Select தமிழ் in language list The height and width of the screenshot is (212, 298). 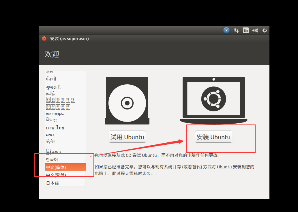point(65,94)
